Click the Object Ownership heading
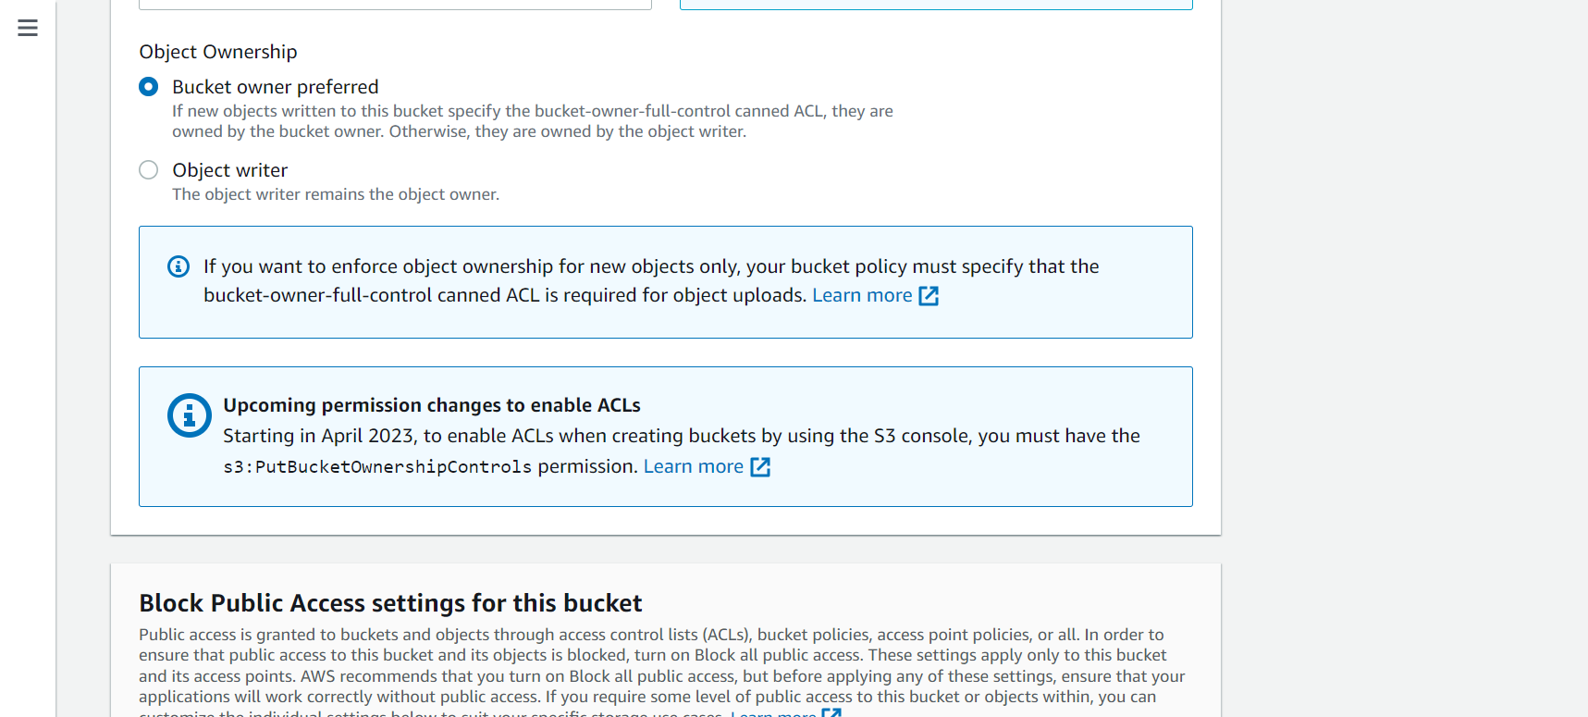 [x=218, y=52]
